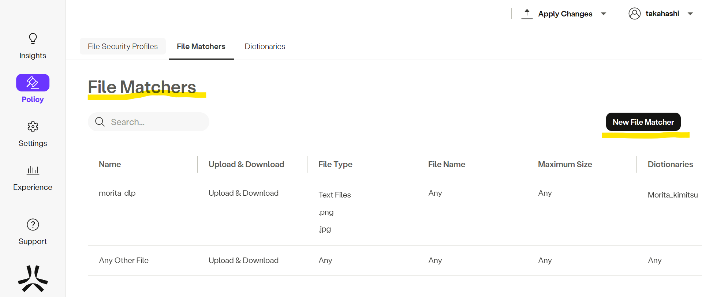Open the morita_dlp file matcher row
The image size is (702, 297).
point(117,193)
